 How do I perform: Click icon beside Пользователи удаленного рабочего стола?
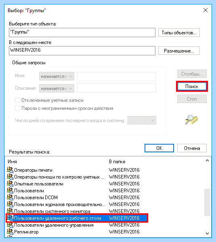tap(10, 218)
